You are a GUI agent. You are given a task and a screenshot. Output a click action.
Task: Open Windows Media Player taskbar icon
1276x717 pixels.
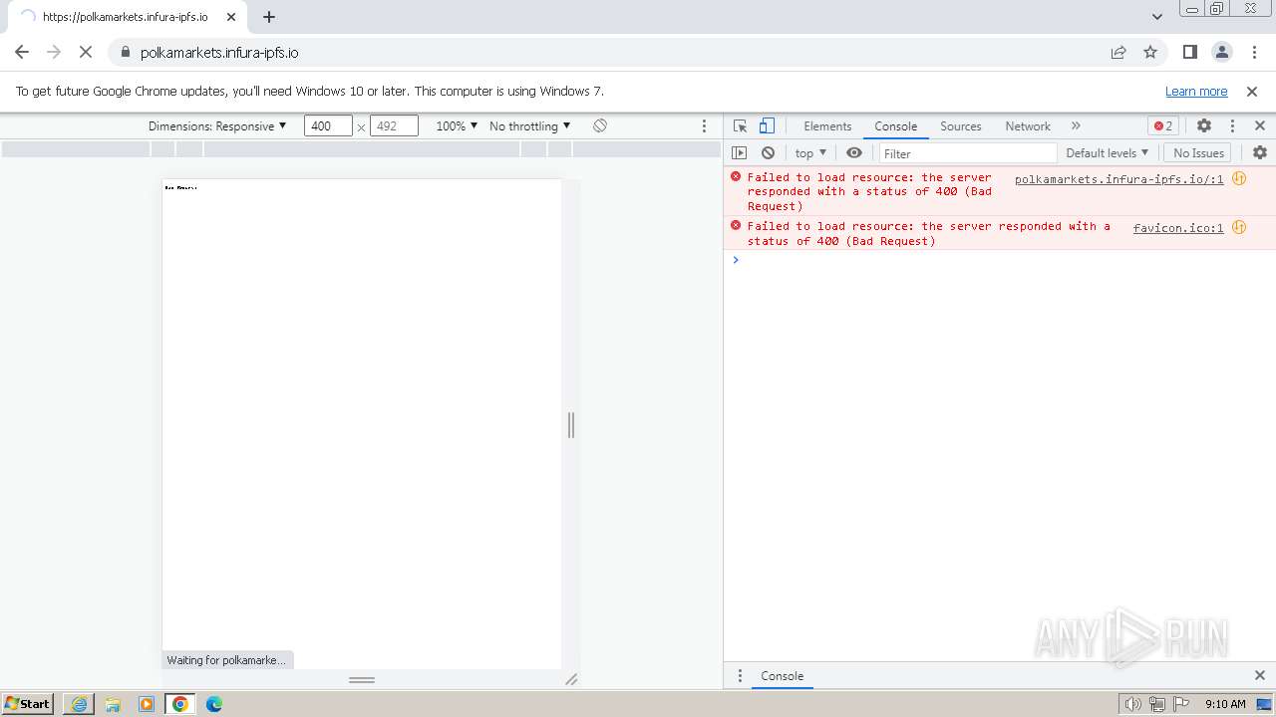[x=147, y=703]
